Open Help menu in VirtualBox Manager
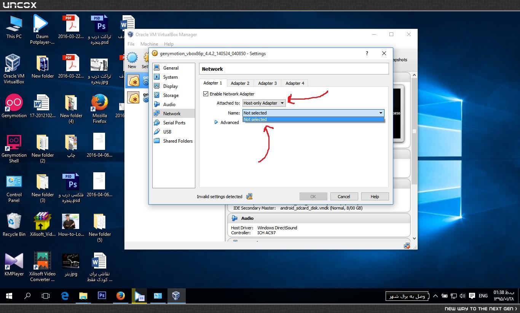 coord(169,44)
